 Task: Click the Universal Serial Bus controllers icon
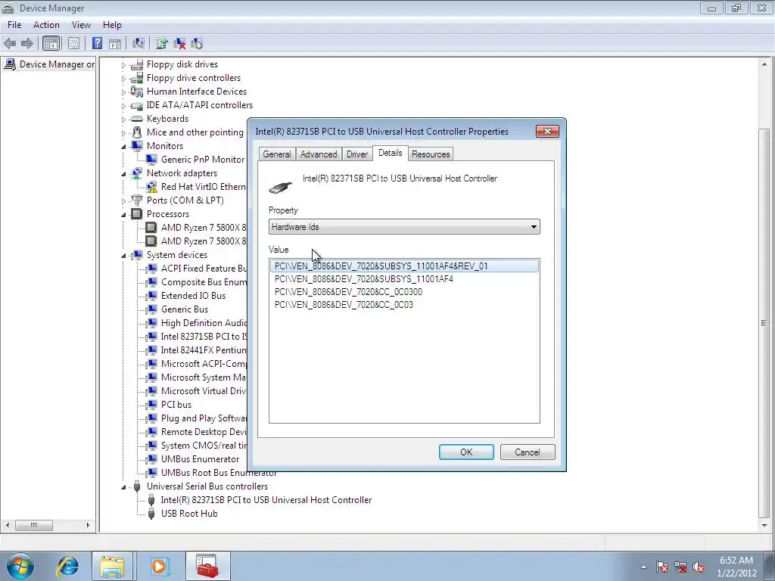(137, 486)
